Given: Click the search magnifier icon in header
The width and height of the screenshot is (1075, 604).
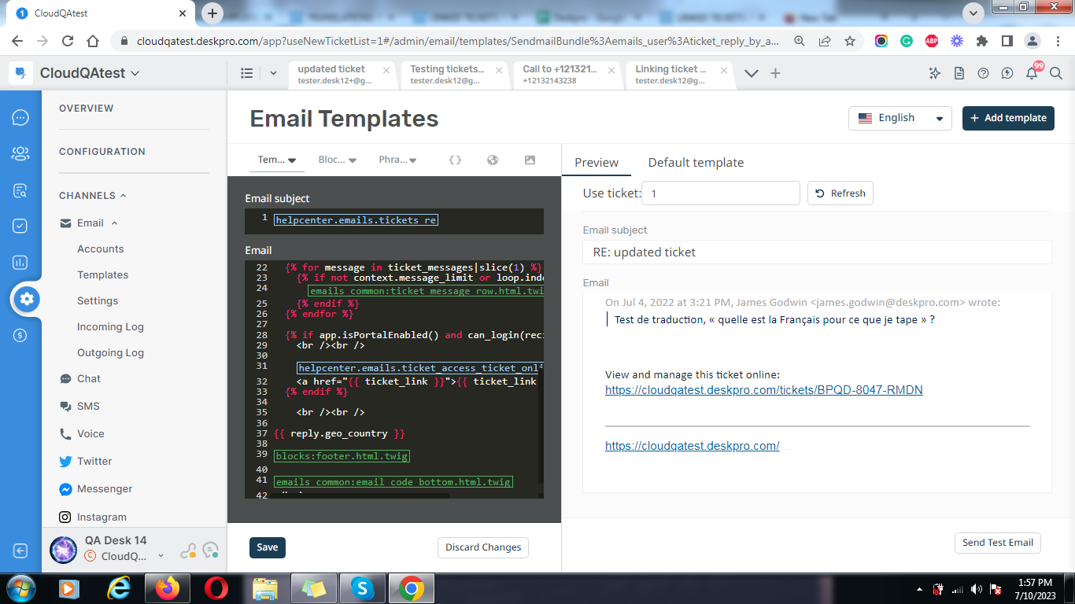Looking at the screenshot, I should [1056, 73].
